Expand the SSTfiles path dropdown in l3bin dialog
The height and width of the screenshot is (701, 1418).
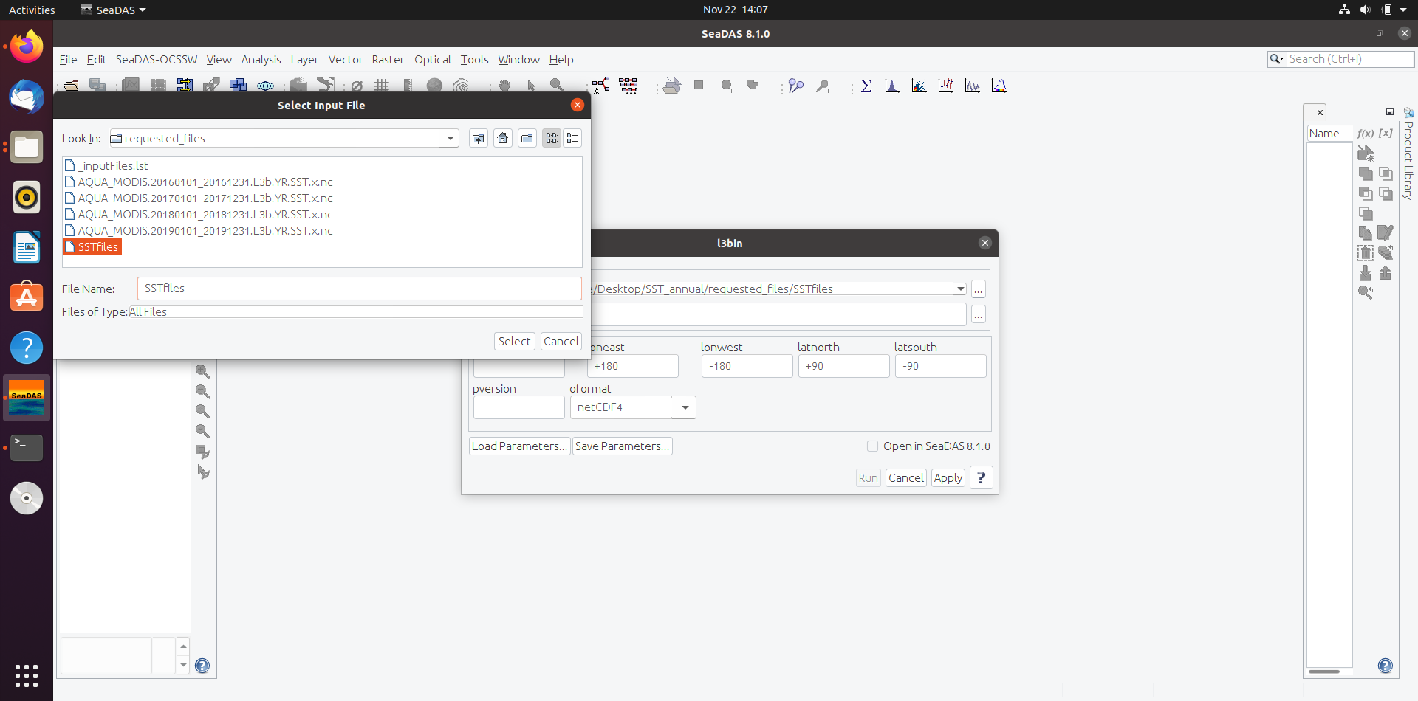tap(959, 289)
